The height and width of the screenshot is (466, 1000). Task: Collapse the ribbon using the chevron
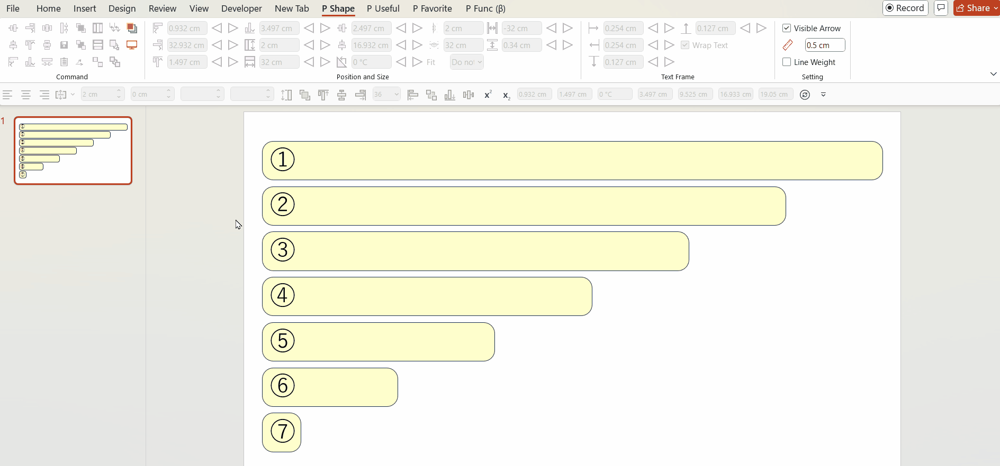tap(993, 74)
